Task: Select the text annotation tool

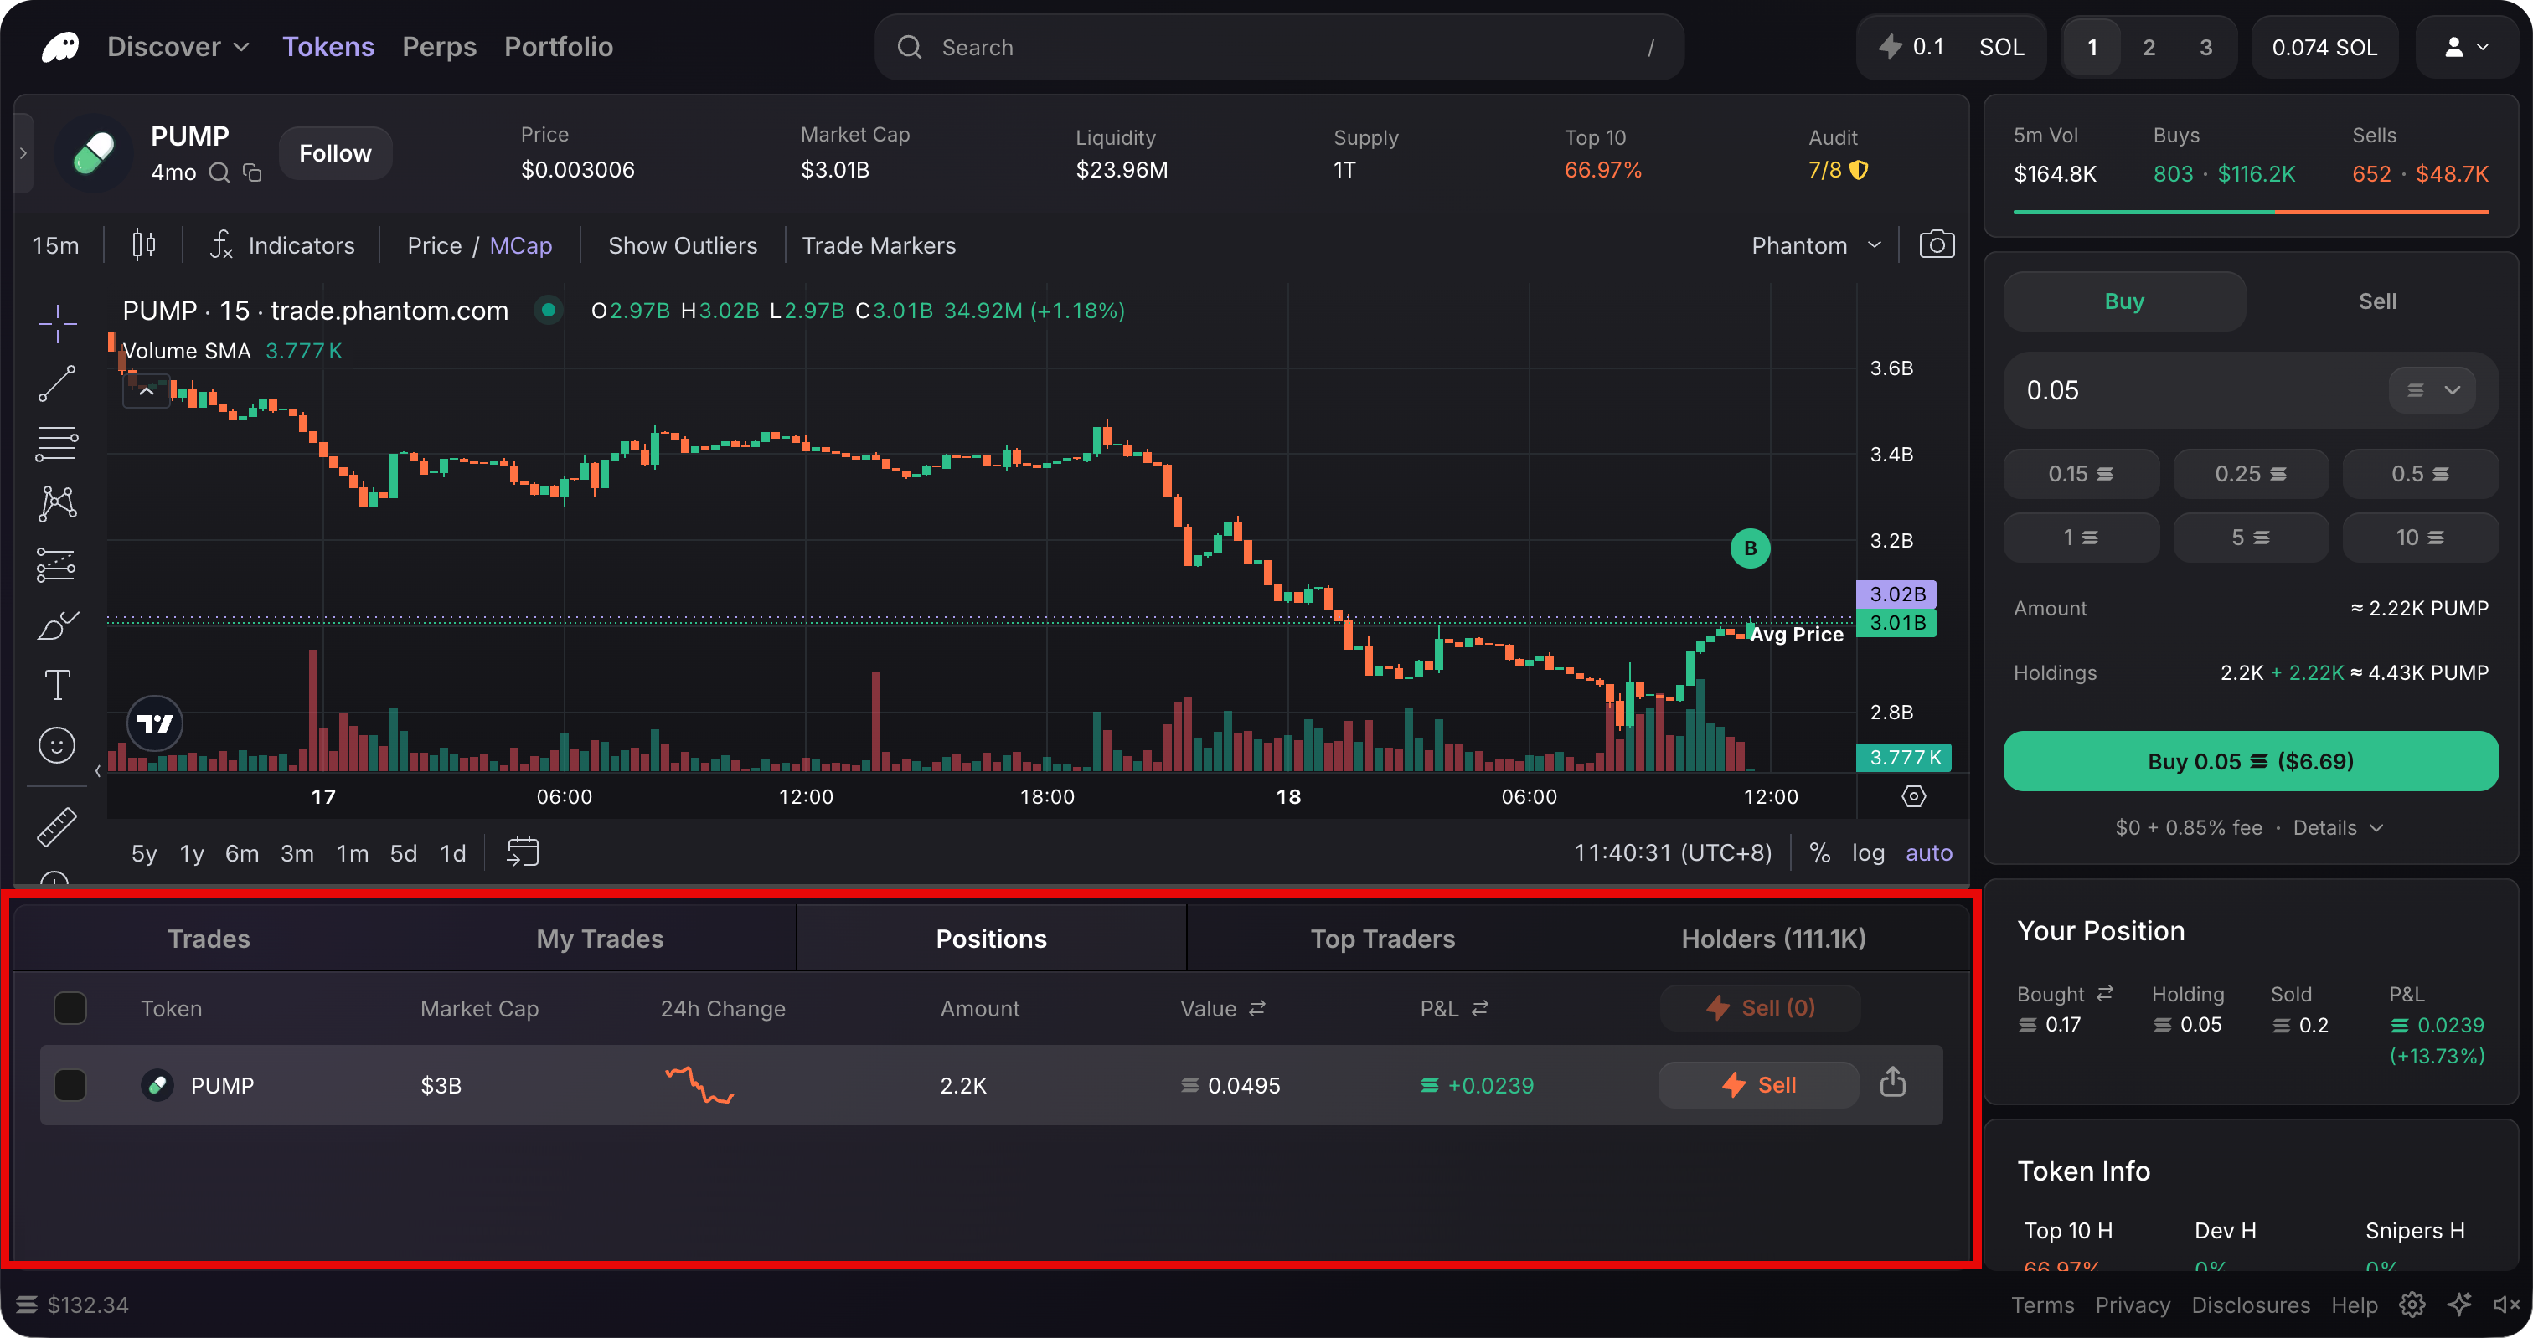Action: tap(57, 684)
